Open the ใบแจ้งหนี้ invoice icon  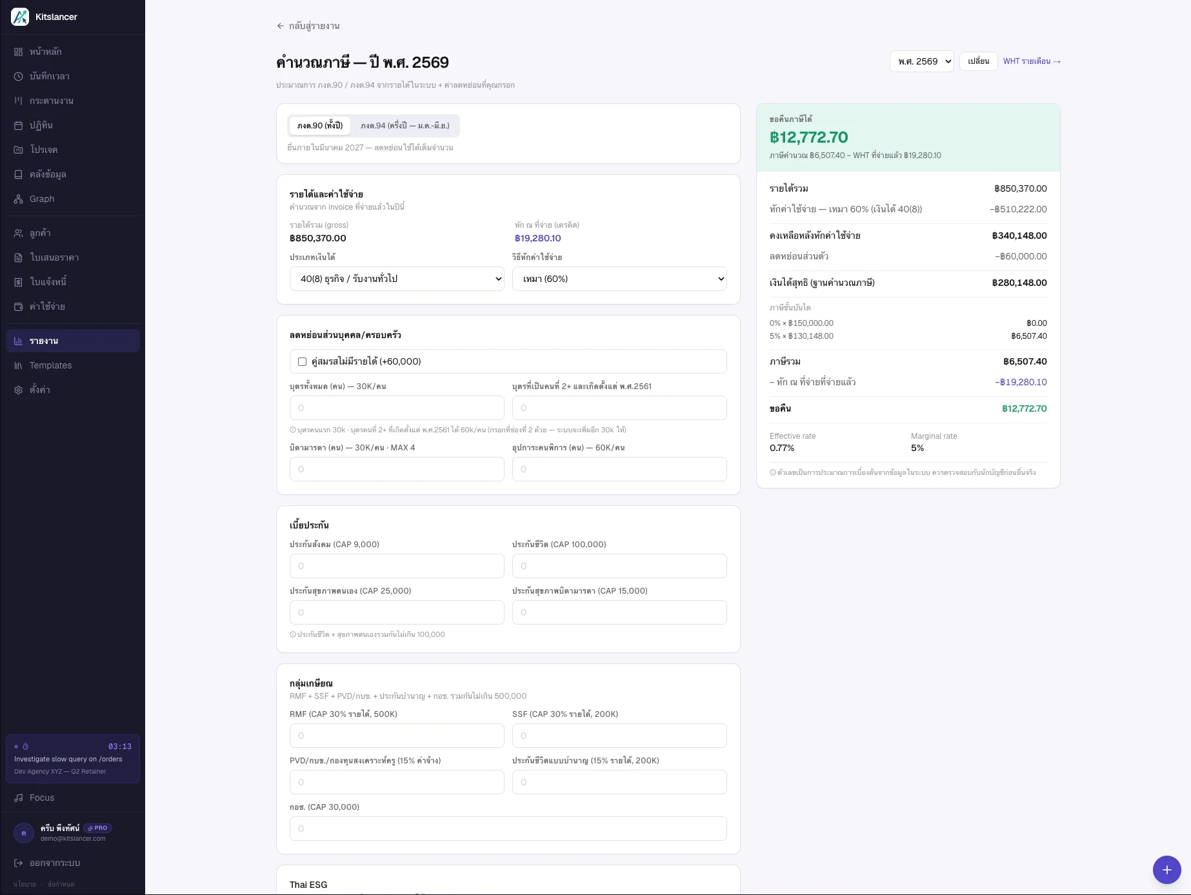tap(19, 282)
